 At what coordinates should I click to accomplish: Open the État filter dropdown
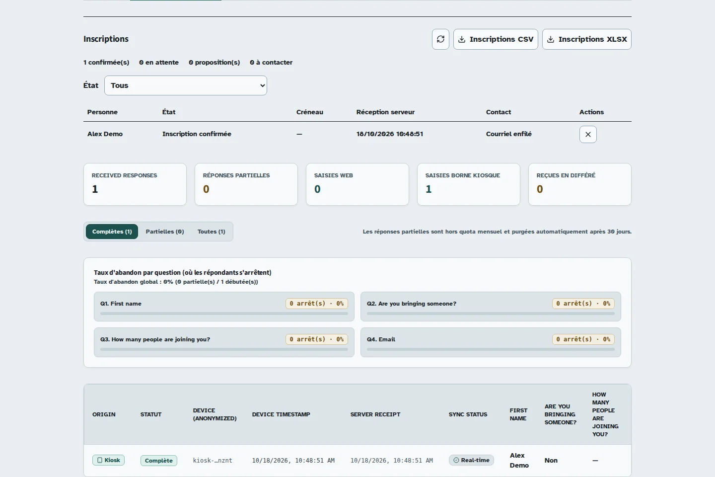186,85
